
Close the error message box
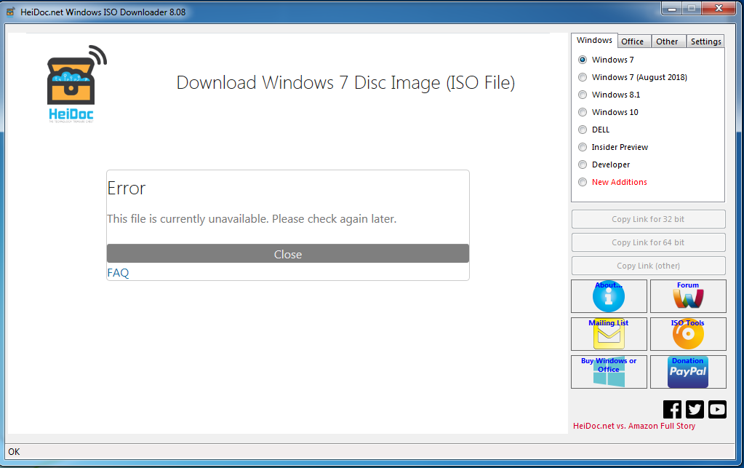(288, 254)
